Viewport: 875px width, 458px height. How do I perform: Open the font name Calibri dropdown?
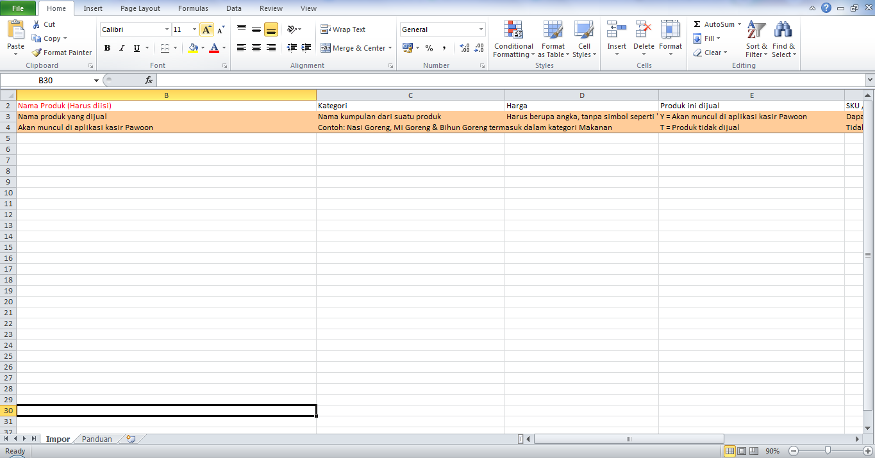[167, 29]
